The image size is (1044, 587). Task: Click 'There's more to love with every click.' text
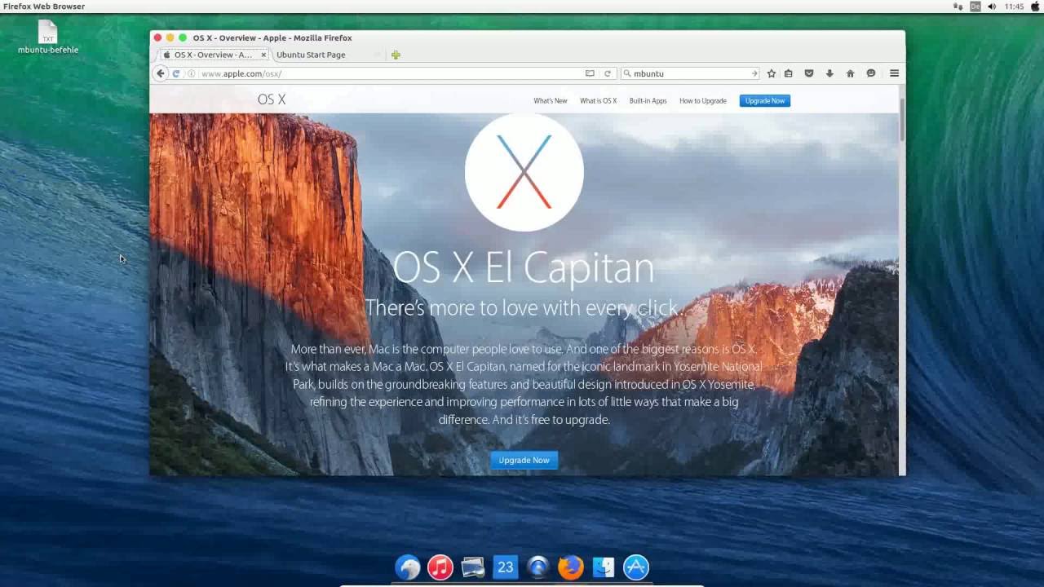(524, 308)
